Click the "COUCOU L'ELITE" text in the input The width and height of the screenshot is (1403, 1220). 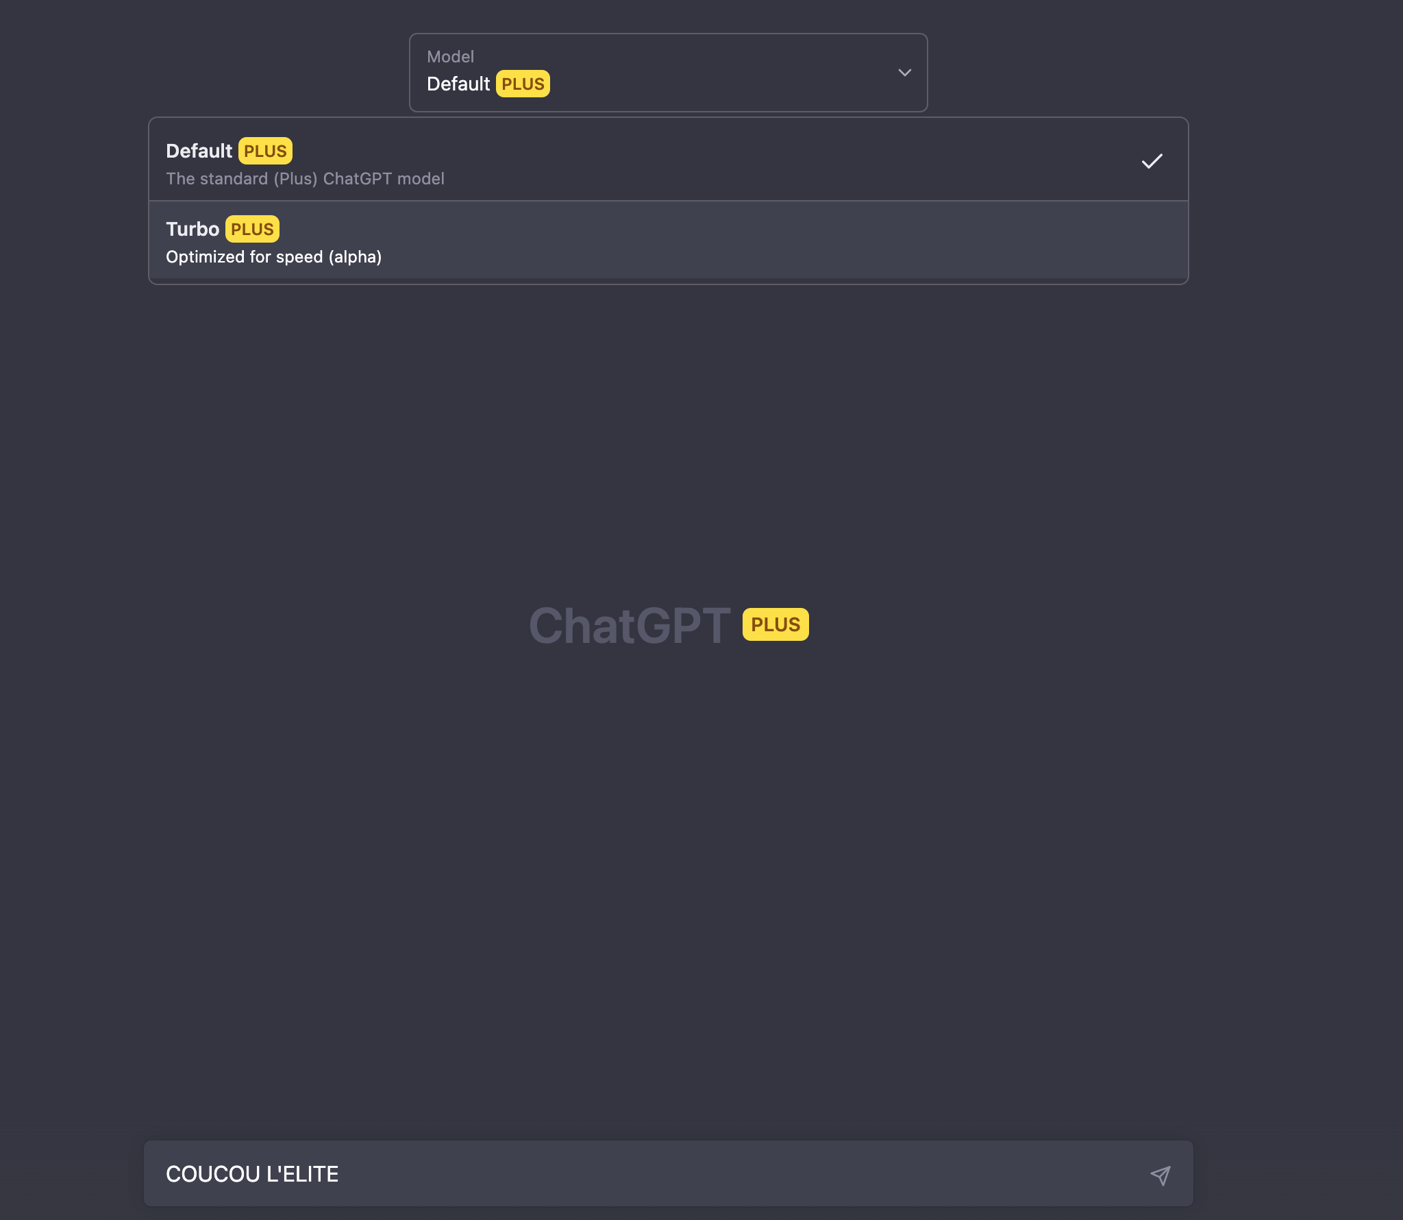tap(252, 1174)
